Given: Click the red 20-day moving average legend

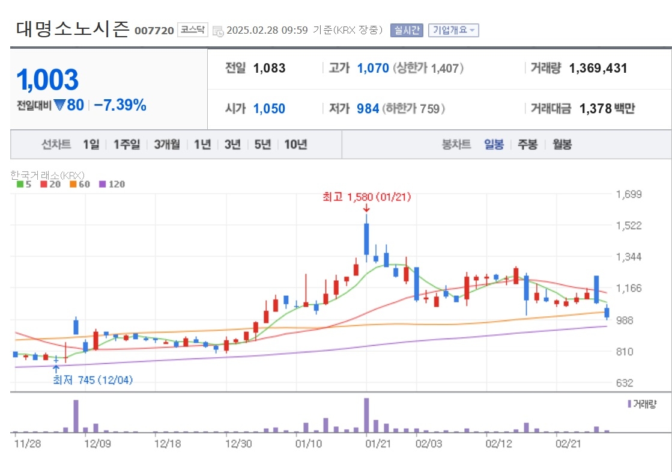Looking at the screenshot, I should pos(50,184).
